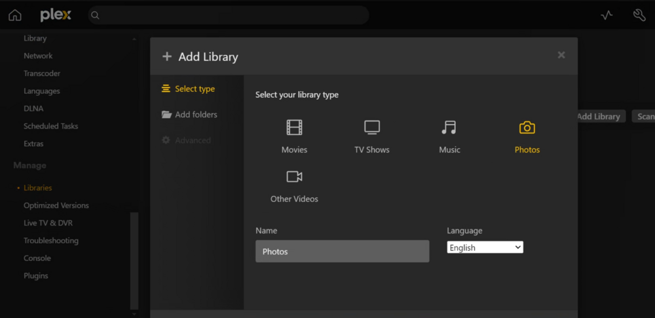Select the Photos camera icon
655x318 pixels.
pos(527,127)
